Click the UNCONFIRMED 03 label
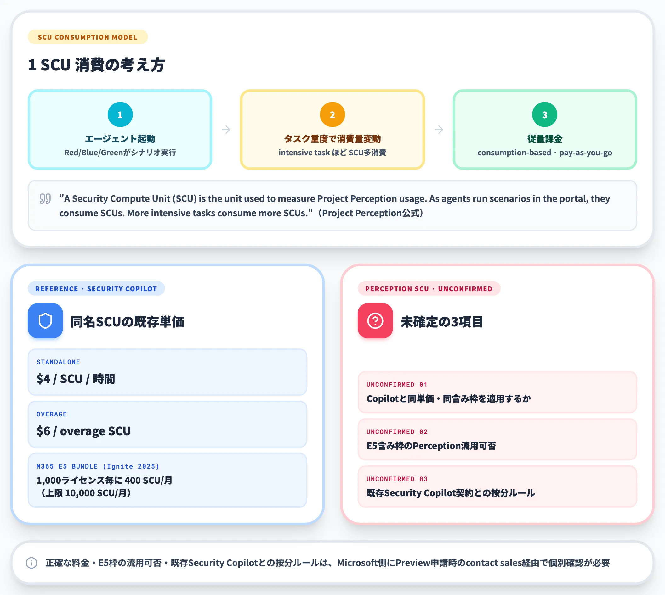The width and height of the screenshot is (665, 595). [397, 479]
